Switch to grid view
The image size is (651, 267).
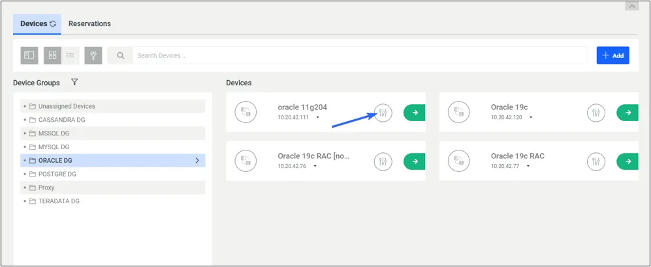pyautogui.click(x=52, y=55)
